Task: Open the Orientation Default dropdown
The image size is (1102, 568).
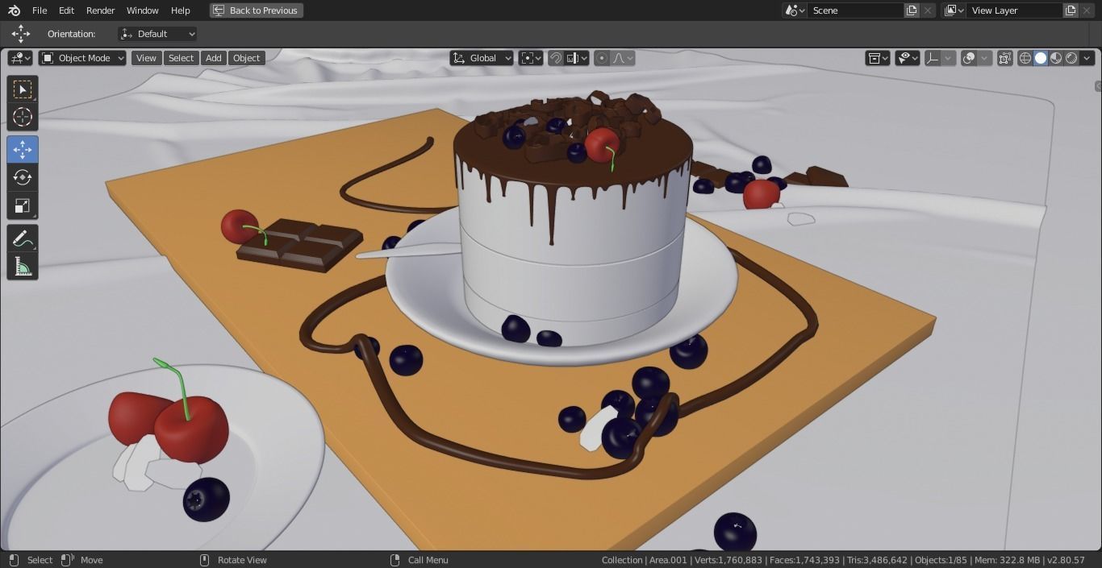Action: pos(157,34)
